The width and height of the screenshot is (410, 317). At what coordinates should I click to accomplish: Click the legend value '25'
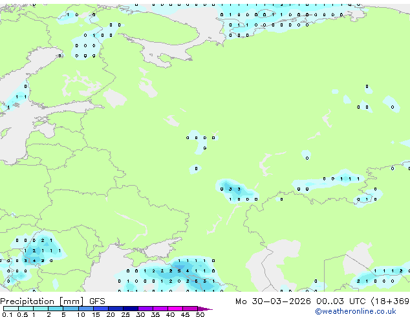[x=125, y=314]
